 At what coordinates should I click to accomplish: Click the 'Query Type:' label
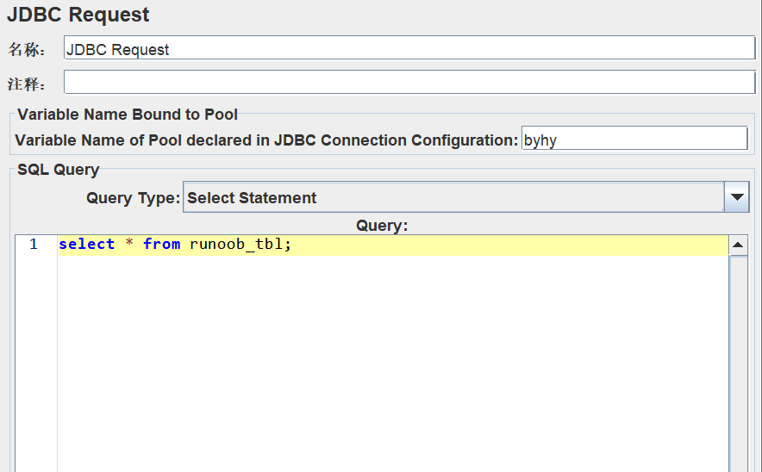point(133,197)
